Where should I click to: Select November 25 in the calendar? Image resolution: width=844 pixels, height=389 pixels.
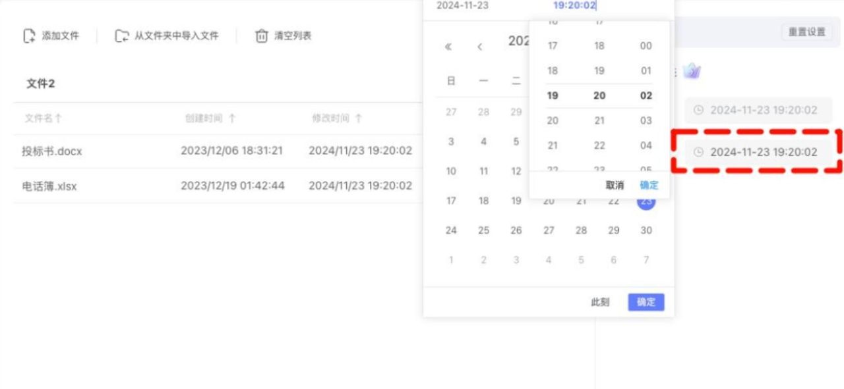coord(483,230)
